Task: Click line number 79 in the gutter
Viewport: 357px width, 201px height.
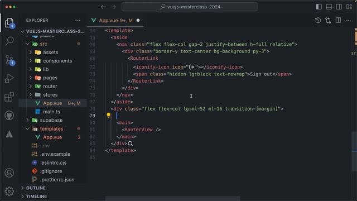Action: click(93, 116)
